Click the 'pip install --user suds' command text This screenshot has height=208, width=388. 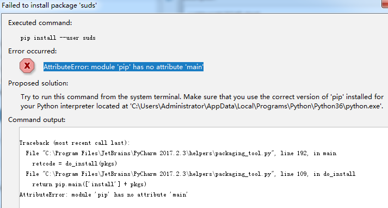pyautogui.click(x=58, y=38)
